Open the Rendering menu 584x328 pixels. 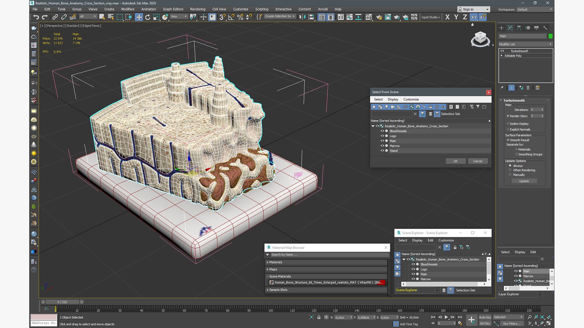pyautogui.click(x=197, y=9)
